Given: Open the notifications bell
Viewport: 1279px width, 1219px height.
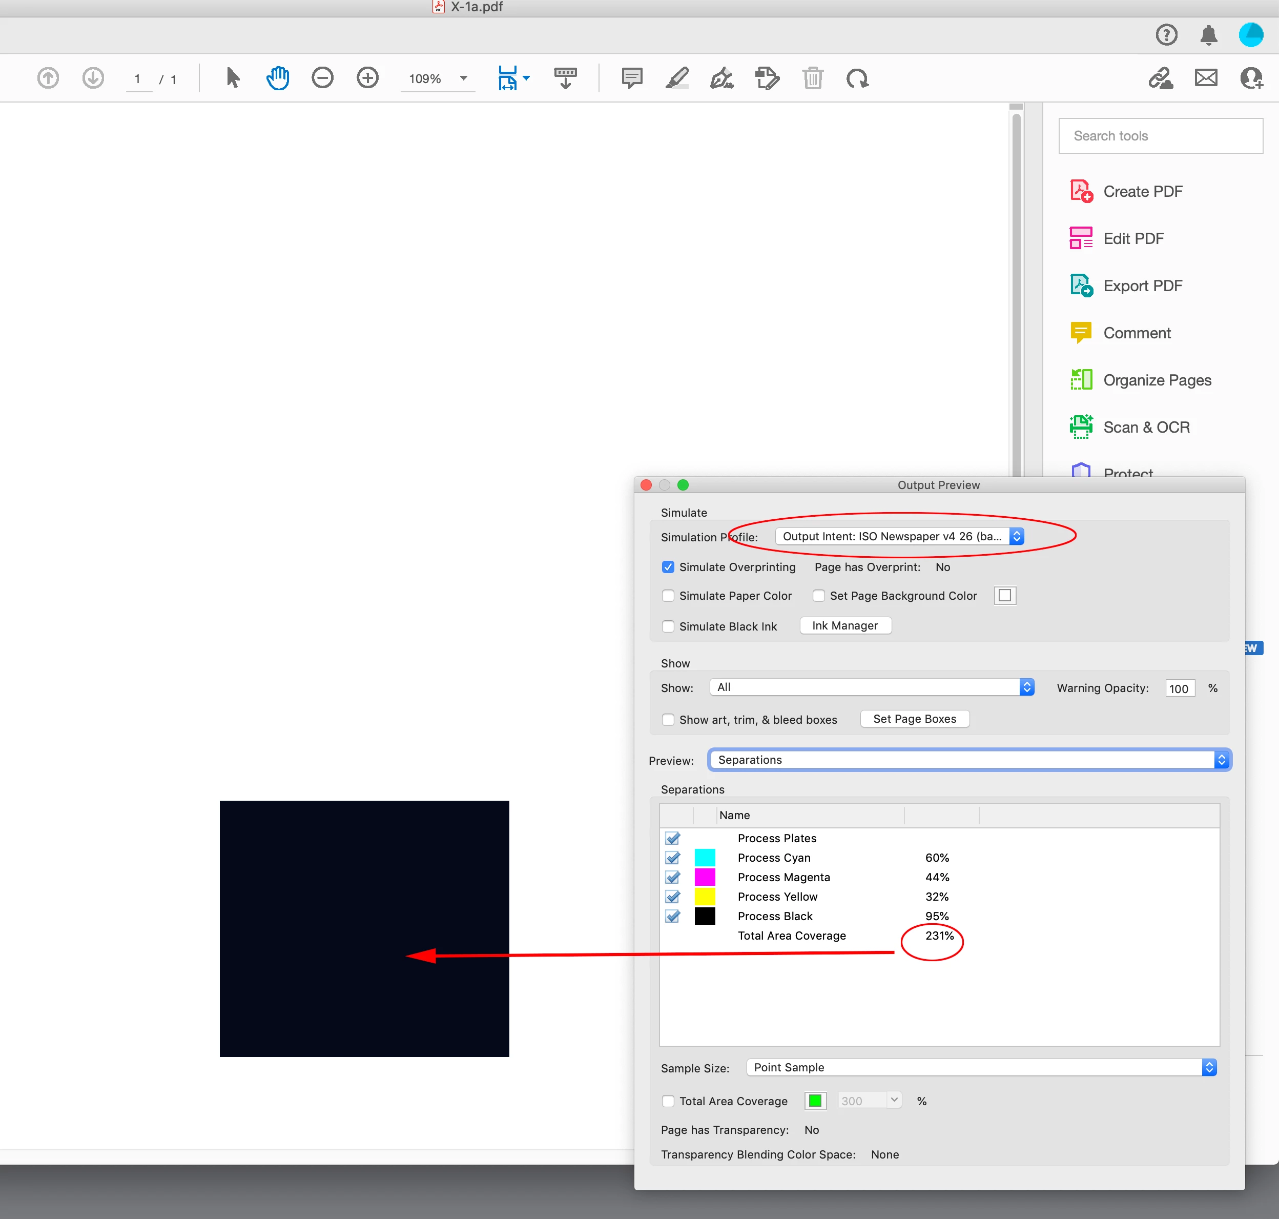Looking at the screenshot, I should [x=1208, y=34].
